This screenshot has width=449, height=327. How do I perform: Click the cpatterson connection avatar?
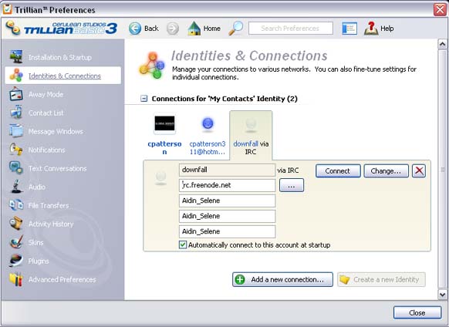(164, 123)
